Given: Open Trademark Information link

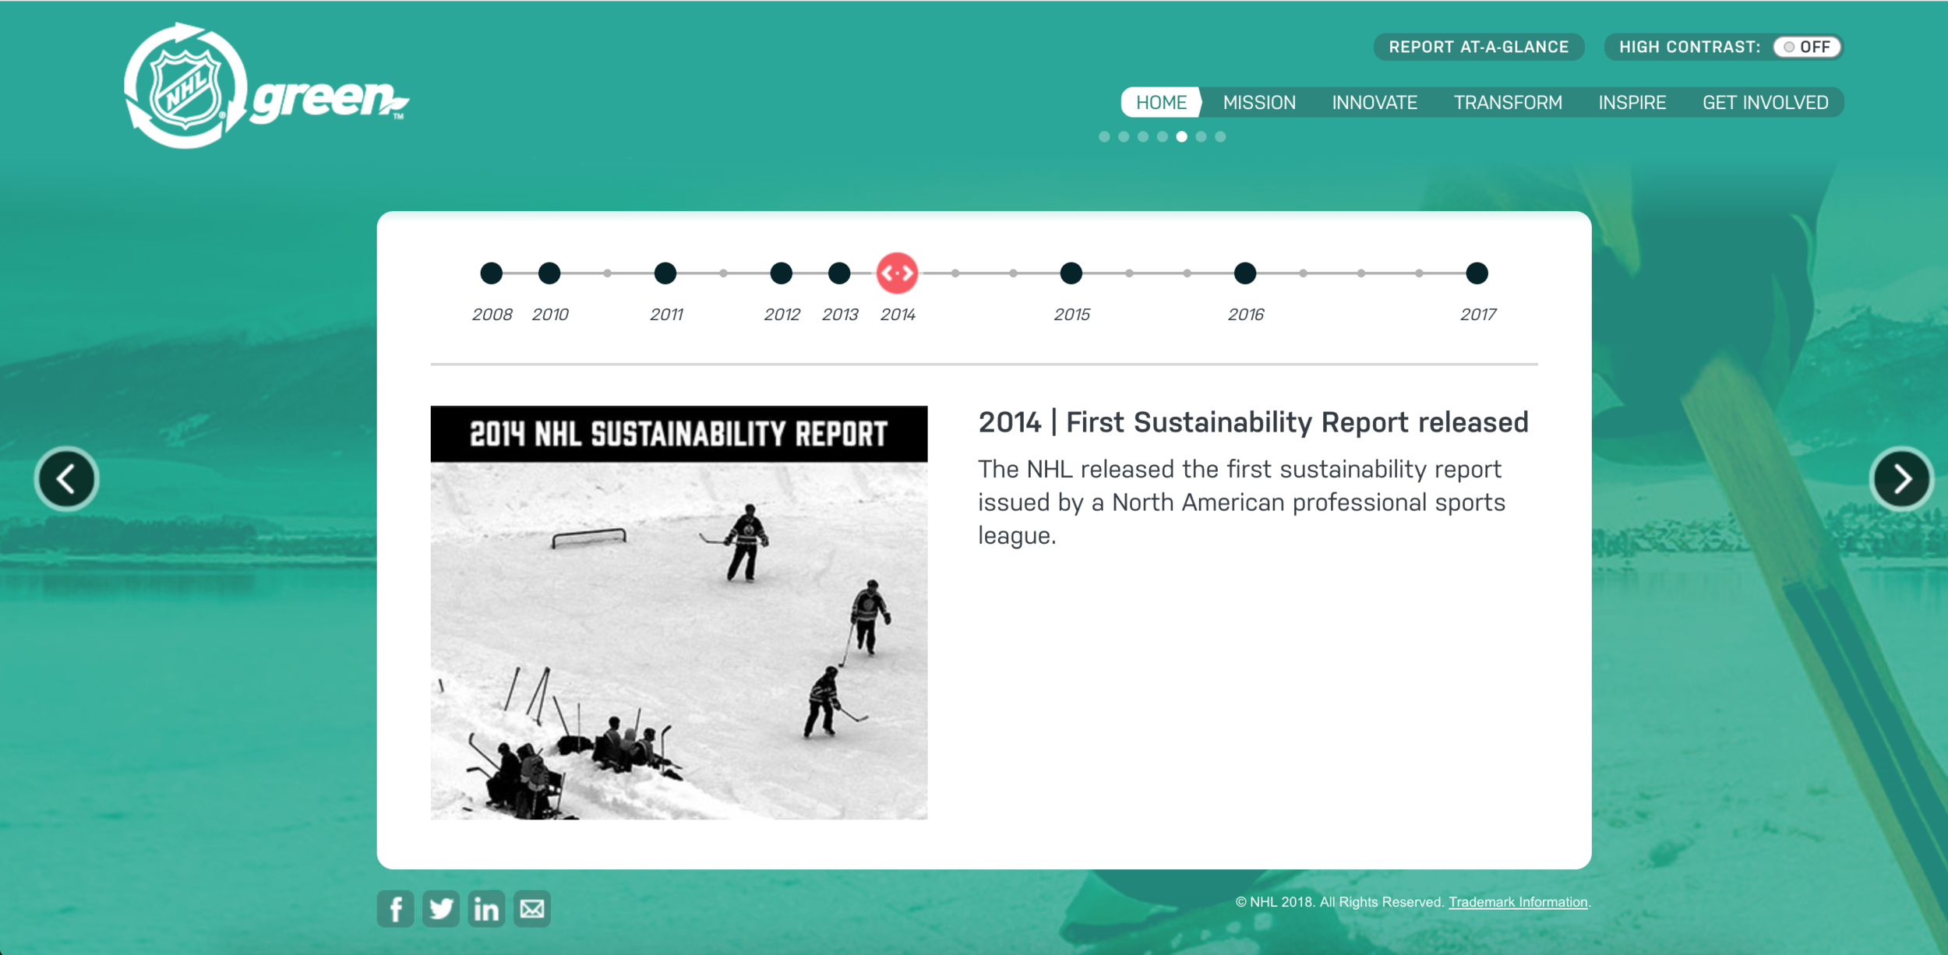Looking at the screenshot, I should [1518, 902].
